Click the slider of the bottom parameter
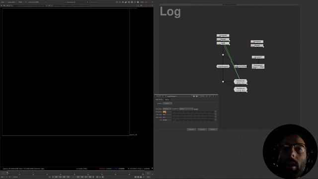Screen dimensions: 318x179 (193, 120)
